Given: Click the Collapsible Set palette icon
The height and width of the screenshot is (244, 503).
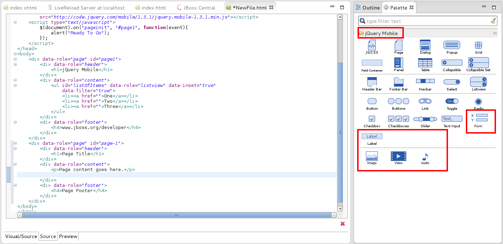Looking at the screenshot, I should [478, 63].
